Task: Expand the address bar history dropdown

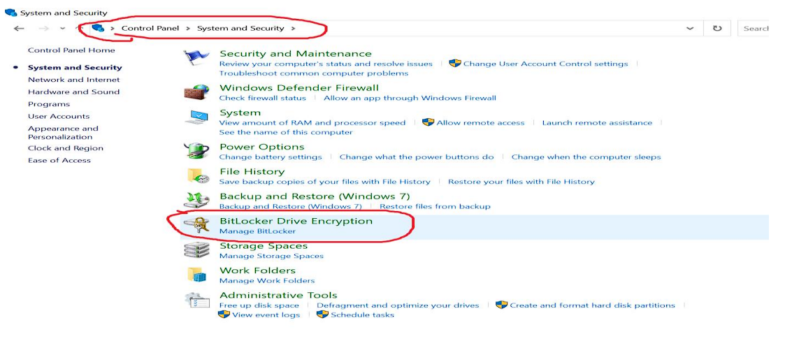Action: [x=690, y=28]
